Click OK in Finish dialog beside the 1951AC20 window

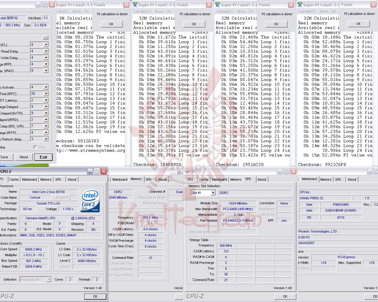[276, 24]
